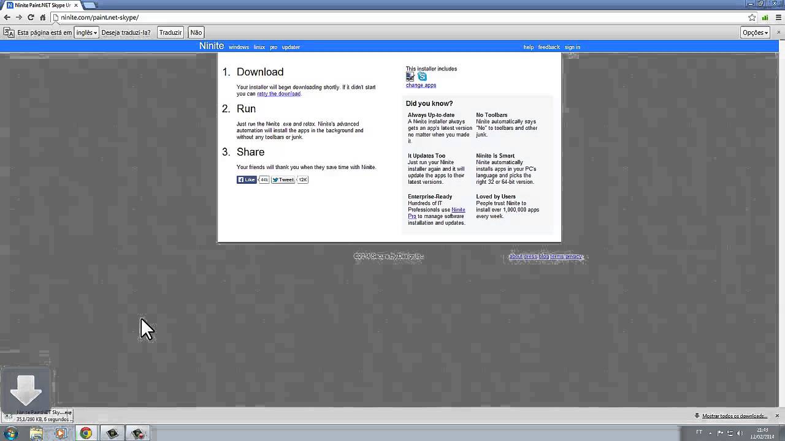Click the 'Ninite is Smart' heading
This screenshot has height=441, width=785.
pos(496,156)
